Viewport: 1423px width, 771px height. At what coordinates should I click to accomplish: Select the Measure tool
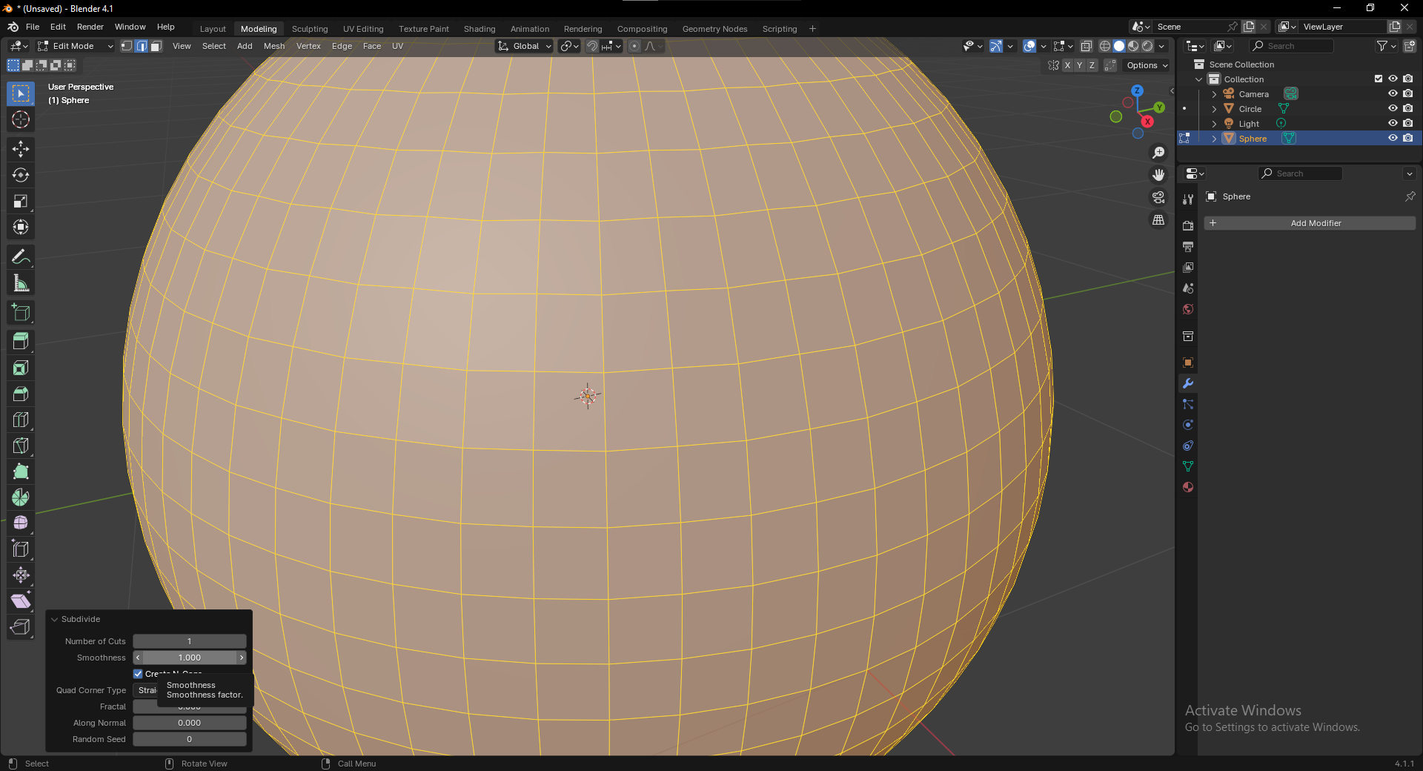21,283
